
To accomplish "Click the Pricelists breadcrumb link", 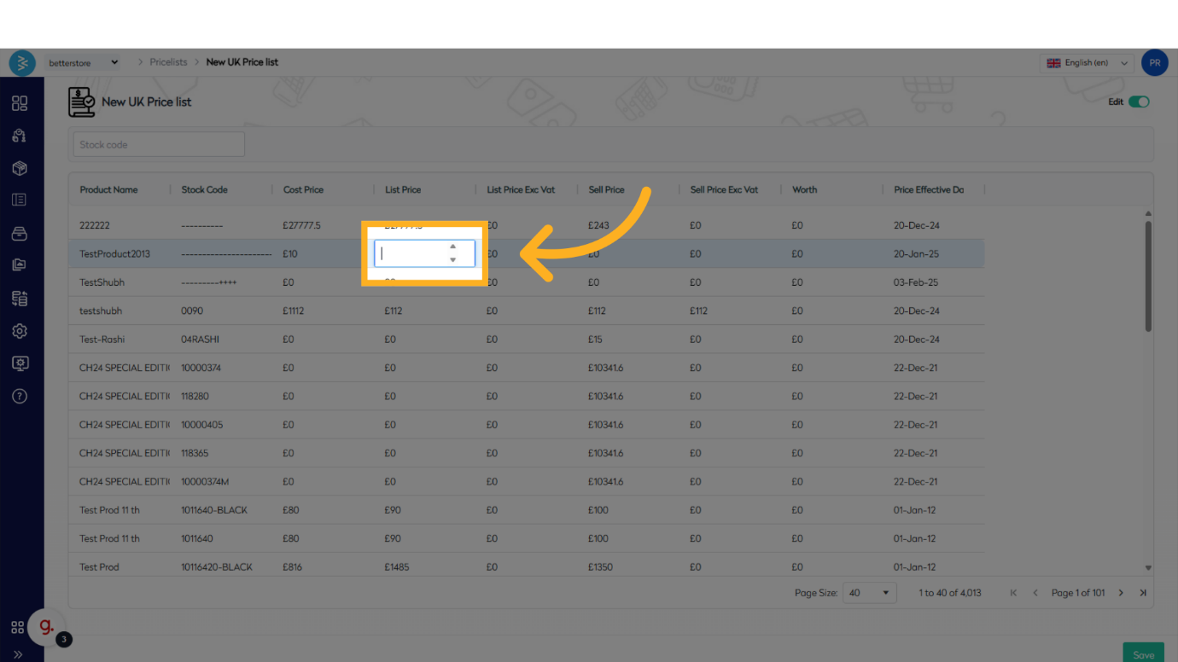I will [x=168, y=62].
